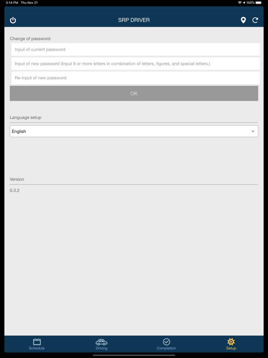The height and width of the screenshot is (358, 268).
Task: Tap the battery indicator icon
Action: (259, 3)
